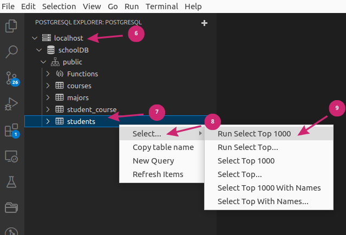Select the courses table label
Viewport: 346px width, 235px height.
pos(79,86)
